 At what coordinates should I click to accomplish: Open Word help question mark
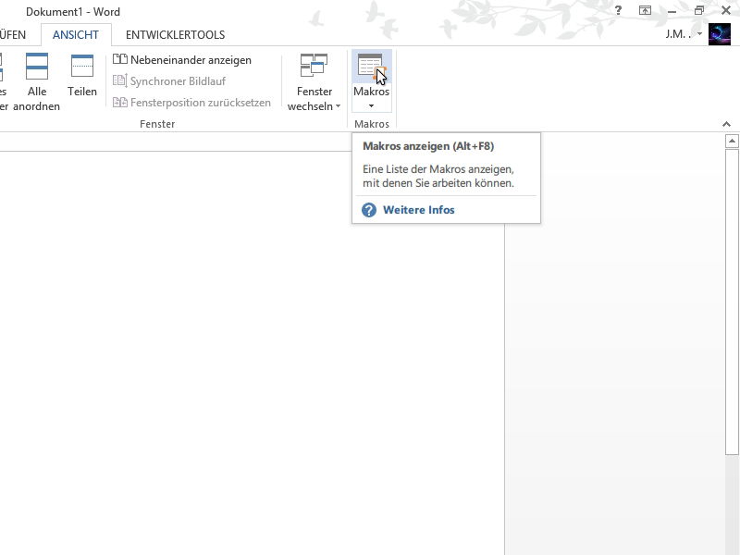(x=618, y=10)
